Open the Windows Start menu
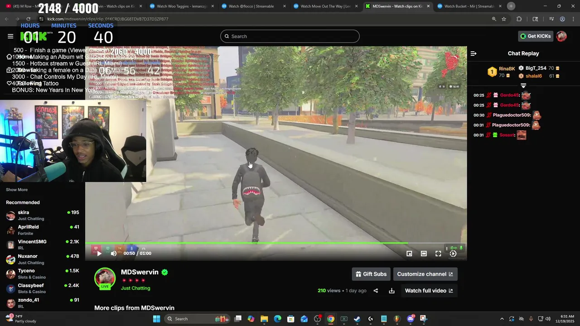The height and width of the screenshot is (326, 580). 156,319
